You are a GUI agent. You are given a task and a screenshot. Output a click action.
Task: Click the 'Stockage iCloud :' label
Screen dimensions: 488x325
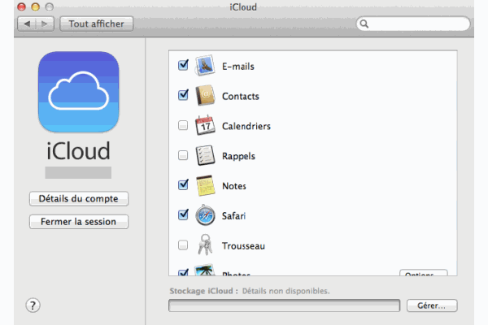(x=204, y=291)
